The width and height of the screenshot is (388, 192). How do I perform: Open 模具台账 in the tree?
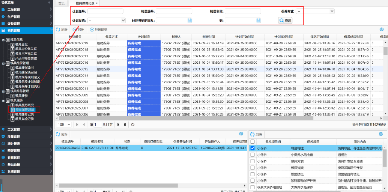pyautogui.click(x=22, y=44)
